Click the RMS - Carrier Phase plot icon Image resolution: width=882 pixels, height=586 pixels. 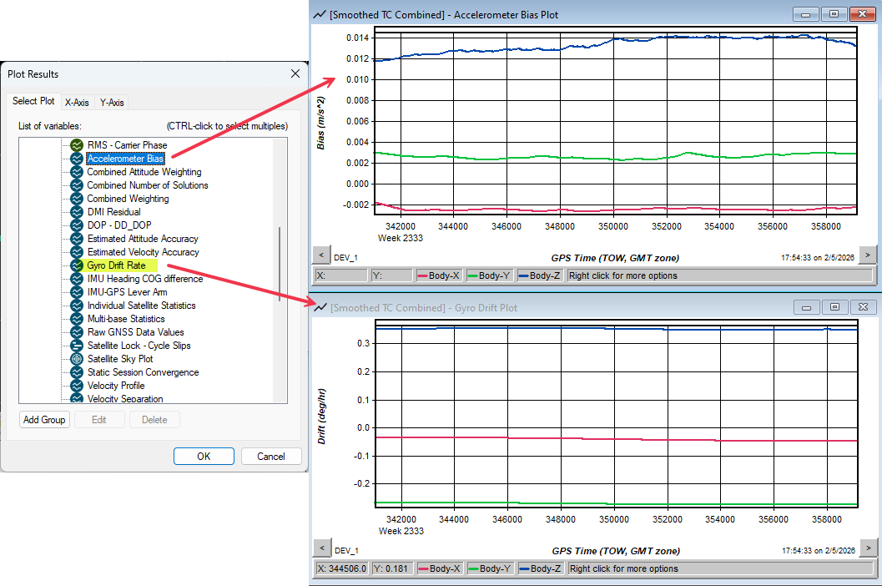(77, 145)
